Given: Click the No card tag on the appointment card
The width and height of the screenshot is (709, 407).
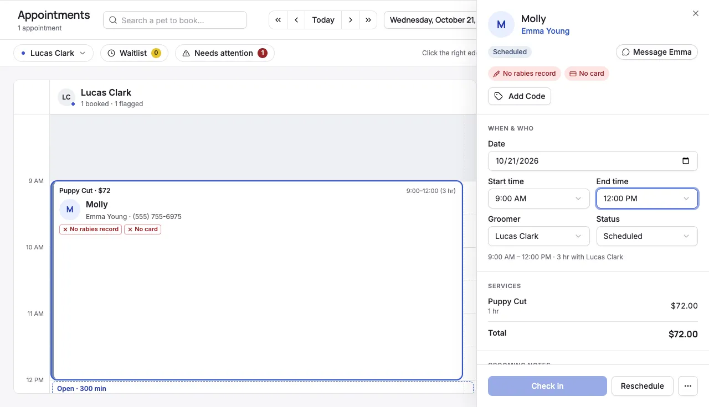Looking at the screenshot, I should tap(142, 229).
